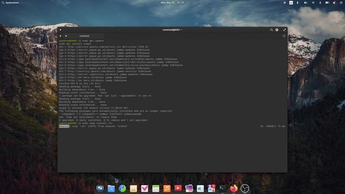Open the battery power indicator

click(327, 3)
